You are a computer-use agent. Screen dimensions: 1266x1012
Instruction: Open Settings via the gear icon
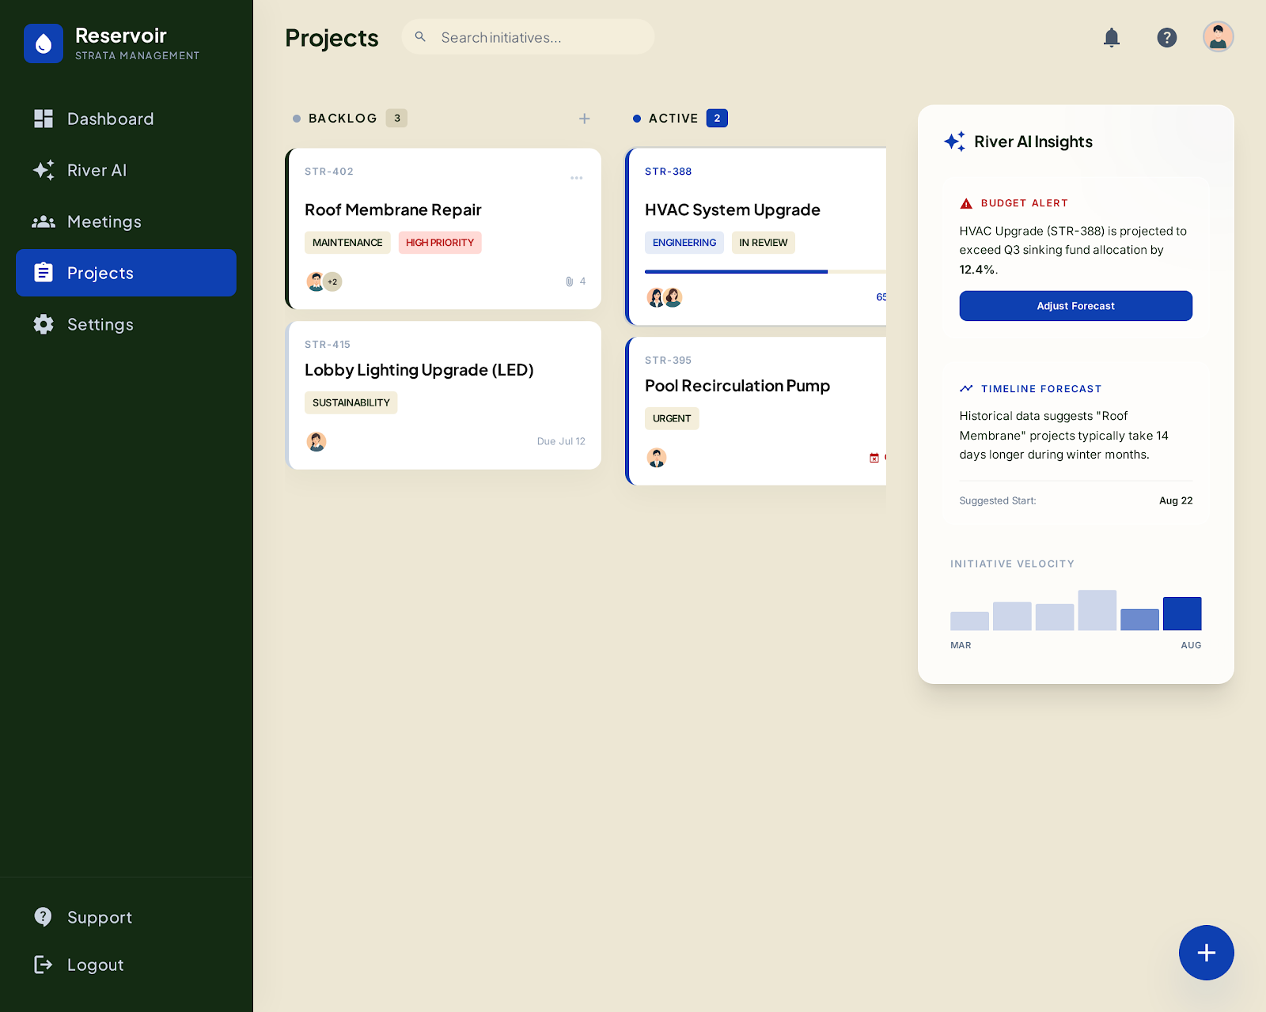click(x=44, y=324)
